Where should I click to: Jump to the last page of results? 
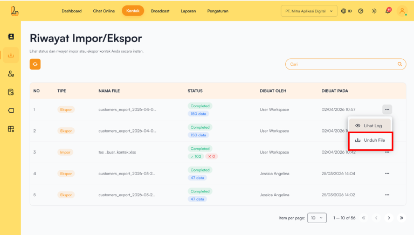[x=401, y=218]
